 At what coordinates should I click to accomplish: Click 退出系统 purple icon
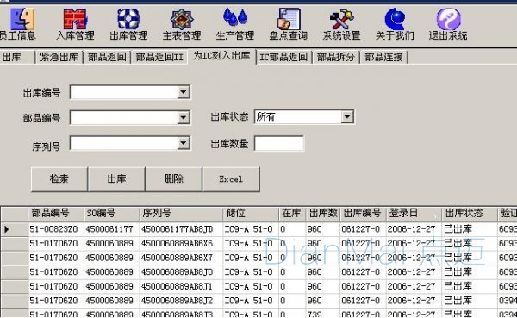pyautogui.click(x=448, y=19)
